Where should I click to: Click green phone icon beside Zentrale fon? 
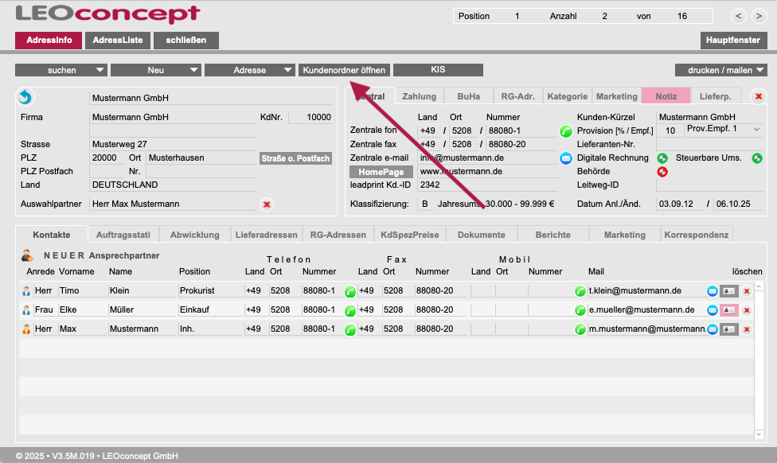pos(566,131)
